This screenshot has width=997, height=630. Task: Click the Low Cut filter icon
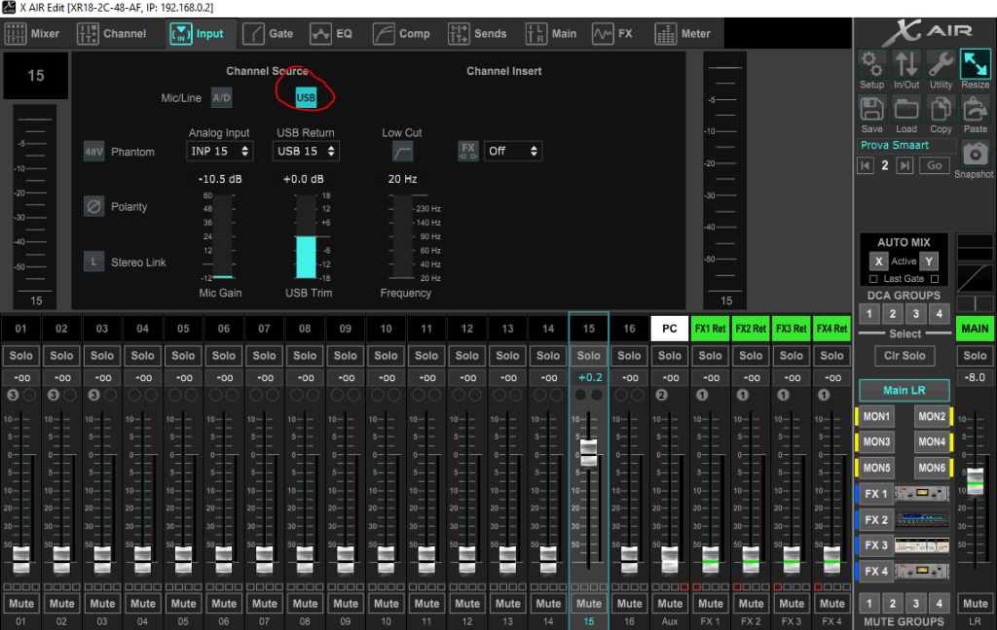click(402, 152)
